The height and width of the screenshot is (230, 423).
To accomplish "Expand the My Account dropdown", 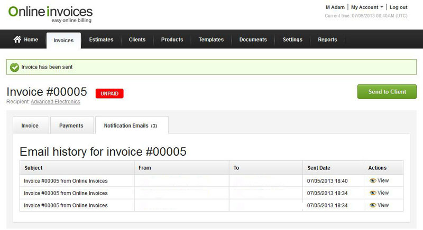I will [x=367, y=7].
